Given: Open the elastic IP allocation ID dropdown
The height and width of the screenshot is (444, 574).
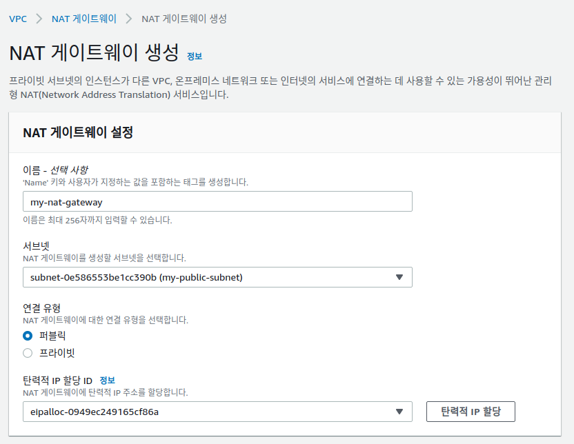Looking at the screenshot, I should (217, 412).
